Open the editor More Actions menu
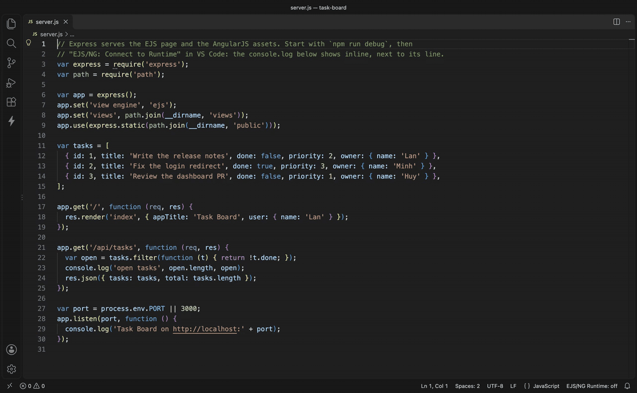 629,21
